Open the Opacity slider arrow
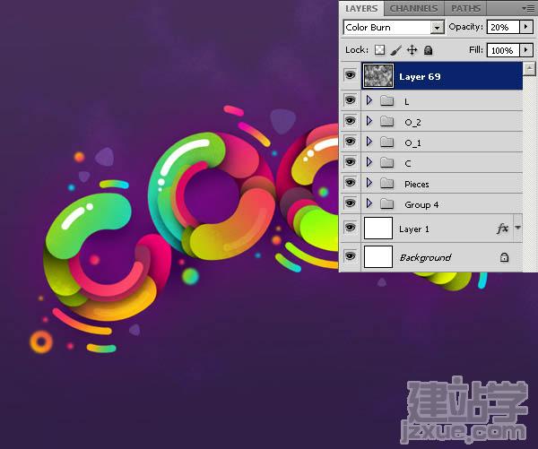 click(x=526, y=26)
